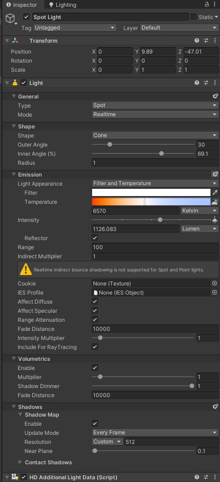Collapse the Shadow Map foldout

click(20, 415)
